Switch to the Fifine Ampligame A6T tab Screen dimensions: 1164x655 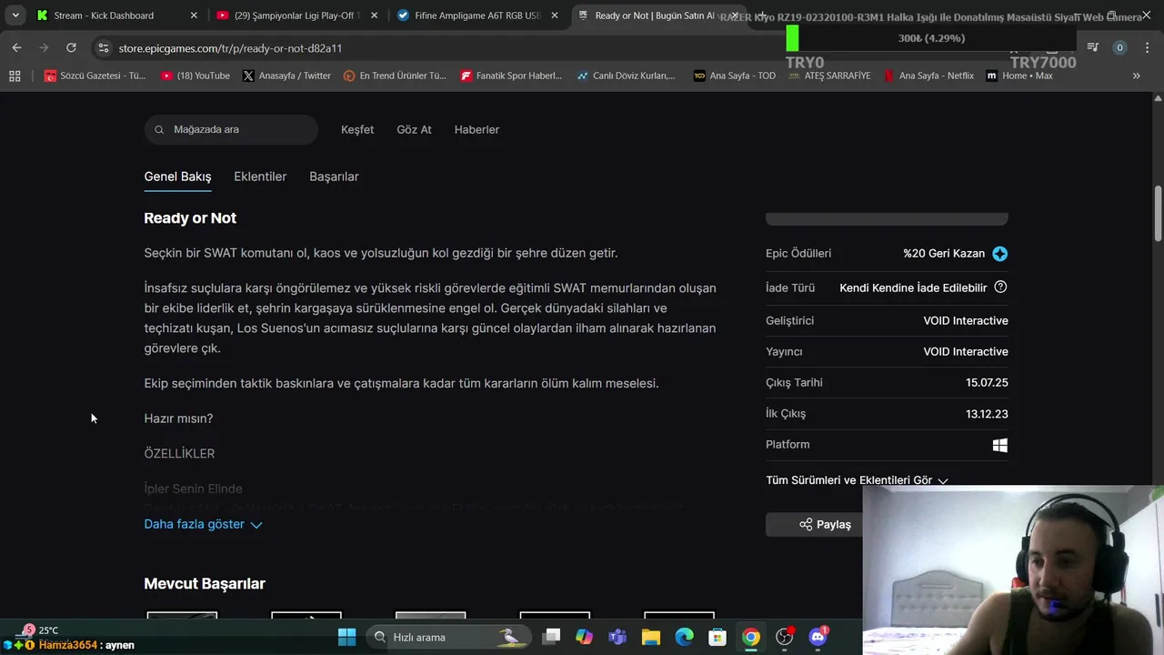point(477,15)
